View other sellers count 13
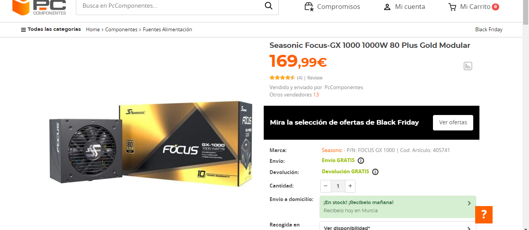529x230 pixels. tap(316, 95)
